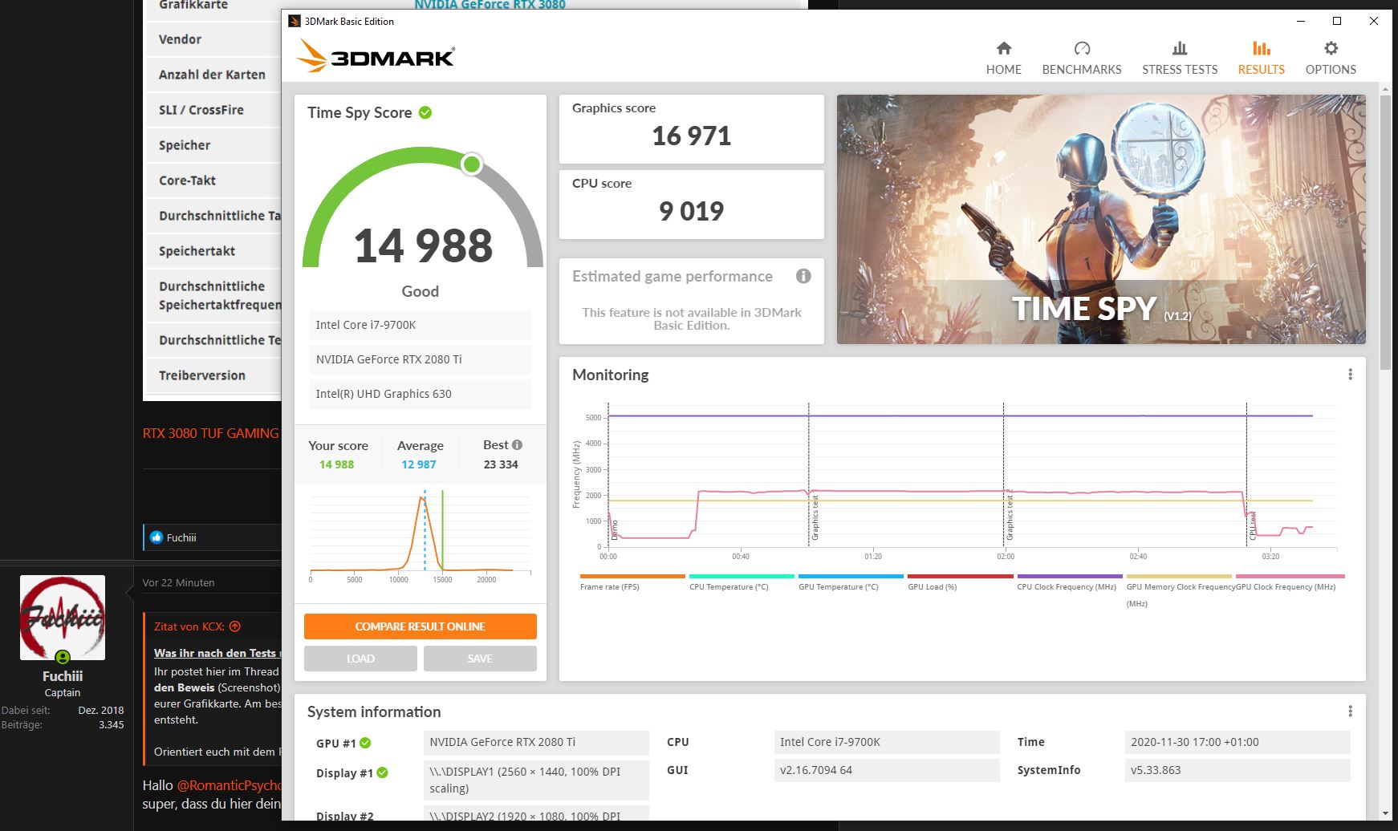Image resolution: width=1398 pixels, height=831 pixels.
Task: Click the Zitat von KCX arrow icon
Action: tap(235, 626)
